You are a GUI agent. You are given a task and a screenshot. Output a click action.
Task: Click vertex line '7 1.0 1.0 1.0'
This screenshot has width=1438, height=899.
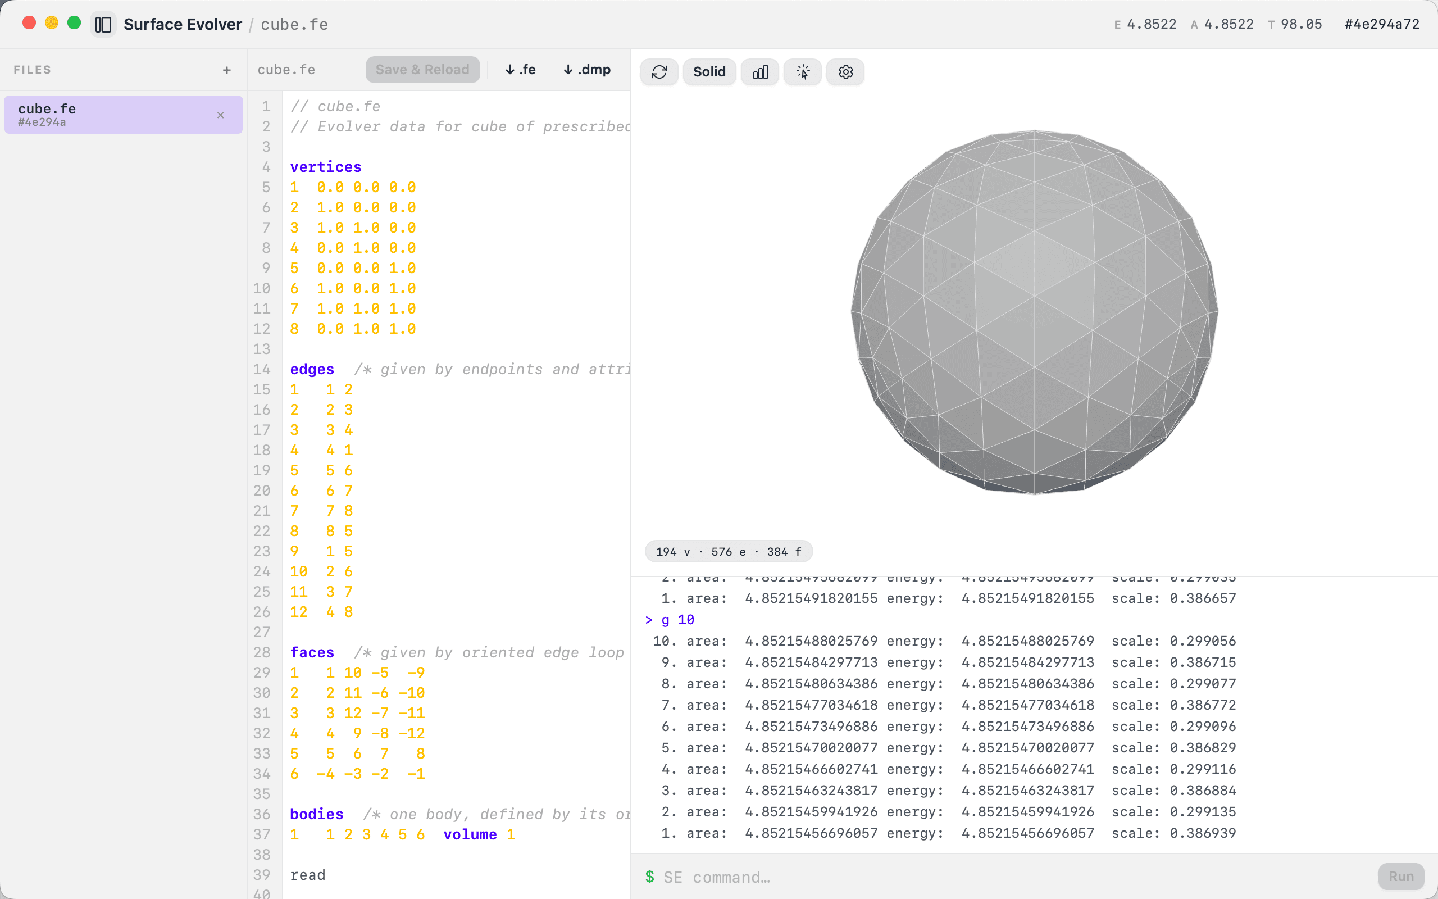[353, 308]
